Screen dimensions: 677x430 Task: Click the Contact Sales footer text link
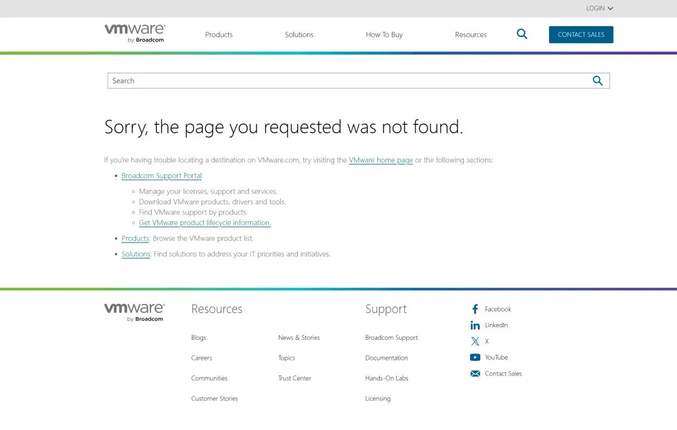pos(503,374)
